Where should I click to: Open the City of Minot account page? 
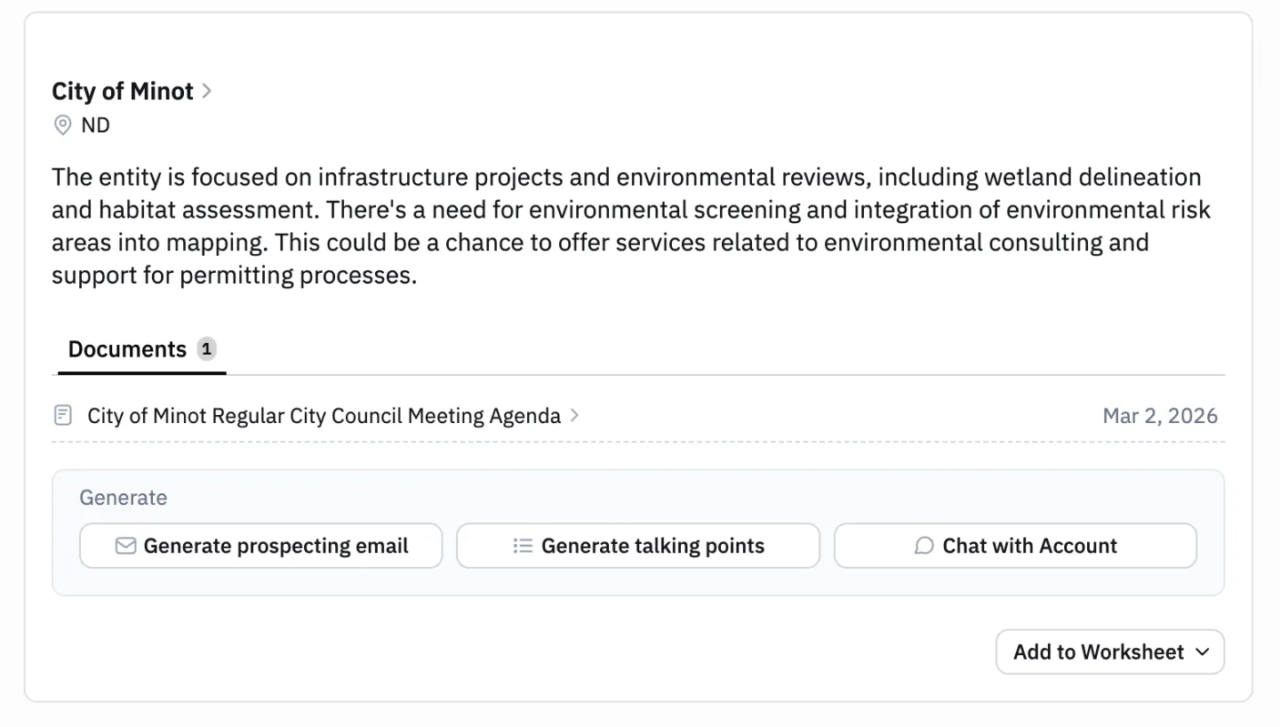click(x=123, y=91)
